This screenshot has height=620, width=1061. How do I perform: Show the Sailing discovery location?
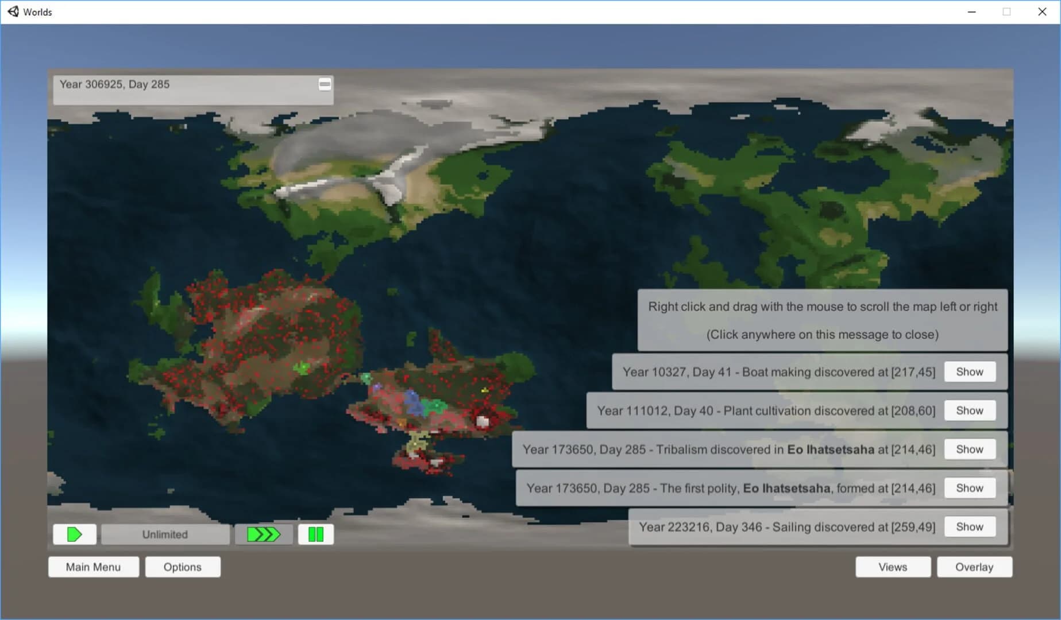pyautogui.click(x=970, y=526)
